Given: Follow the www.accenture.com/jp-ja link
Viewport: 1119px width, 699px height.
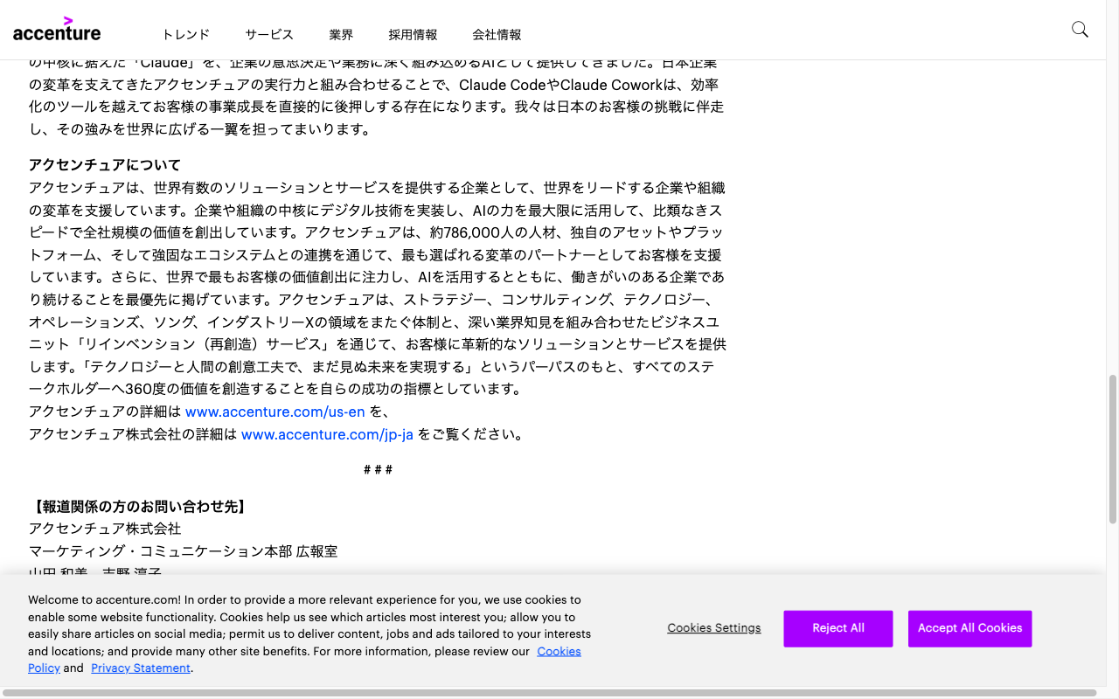Looking at the screenshot, I should [327, 434].
